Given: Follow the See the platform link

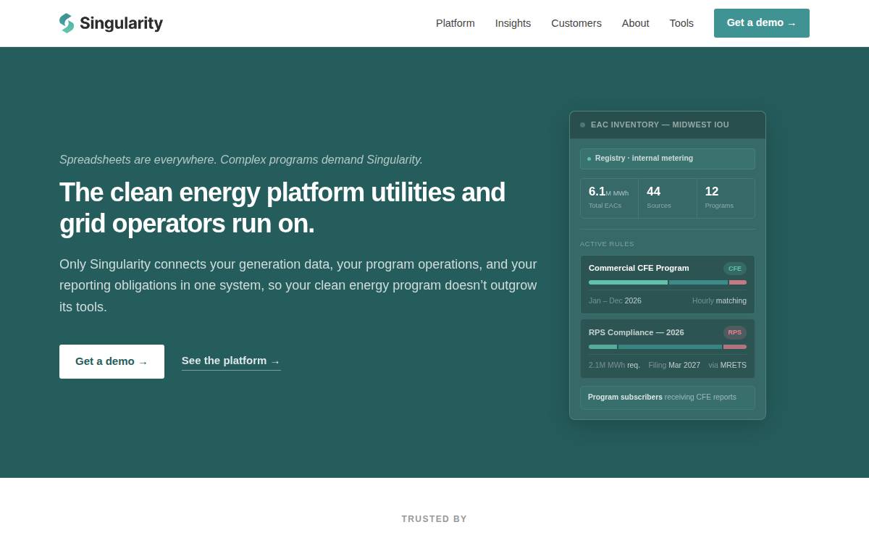Looking at the screenshot, I should click(231, 361).
